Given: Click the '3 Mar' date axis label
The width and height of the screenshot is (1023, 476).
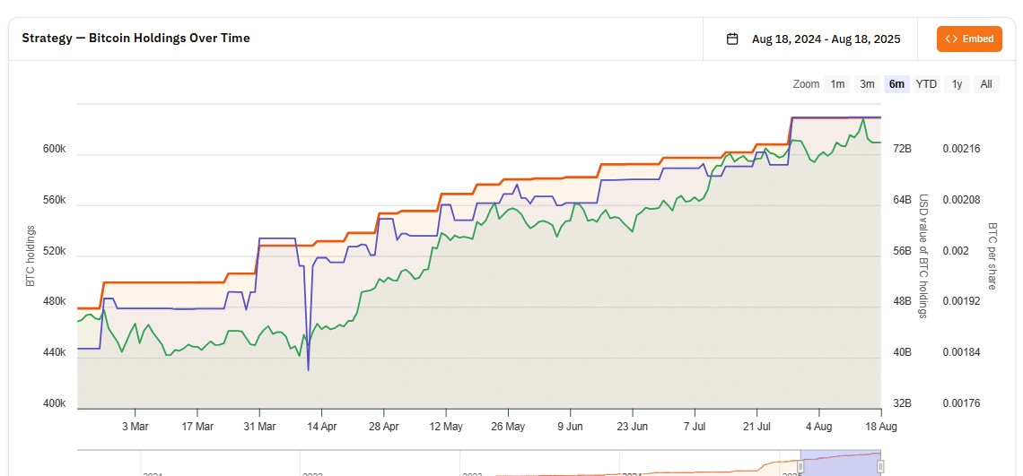Looking at the screenshot, I should click(135, 427).
